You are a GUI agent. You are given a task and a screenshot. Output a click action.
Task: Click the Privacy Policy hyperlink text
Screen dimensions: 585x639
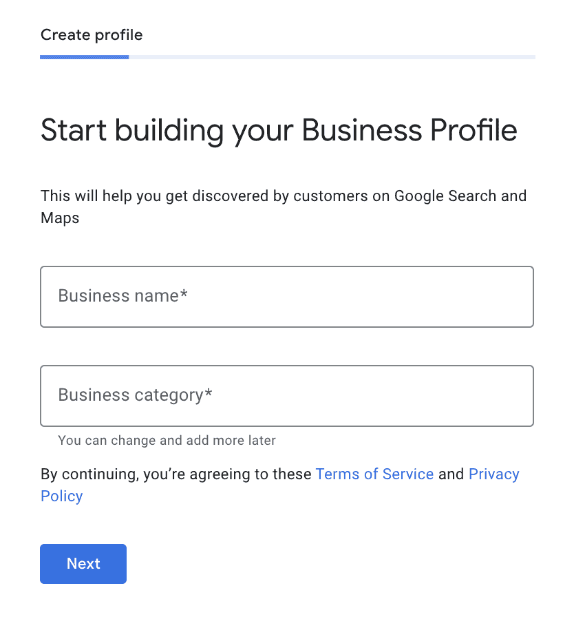click(x=493, y=474)
